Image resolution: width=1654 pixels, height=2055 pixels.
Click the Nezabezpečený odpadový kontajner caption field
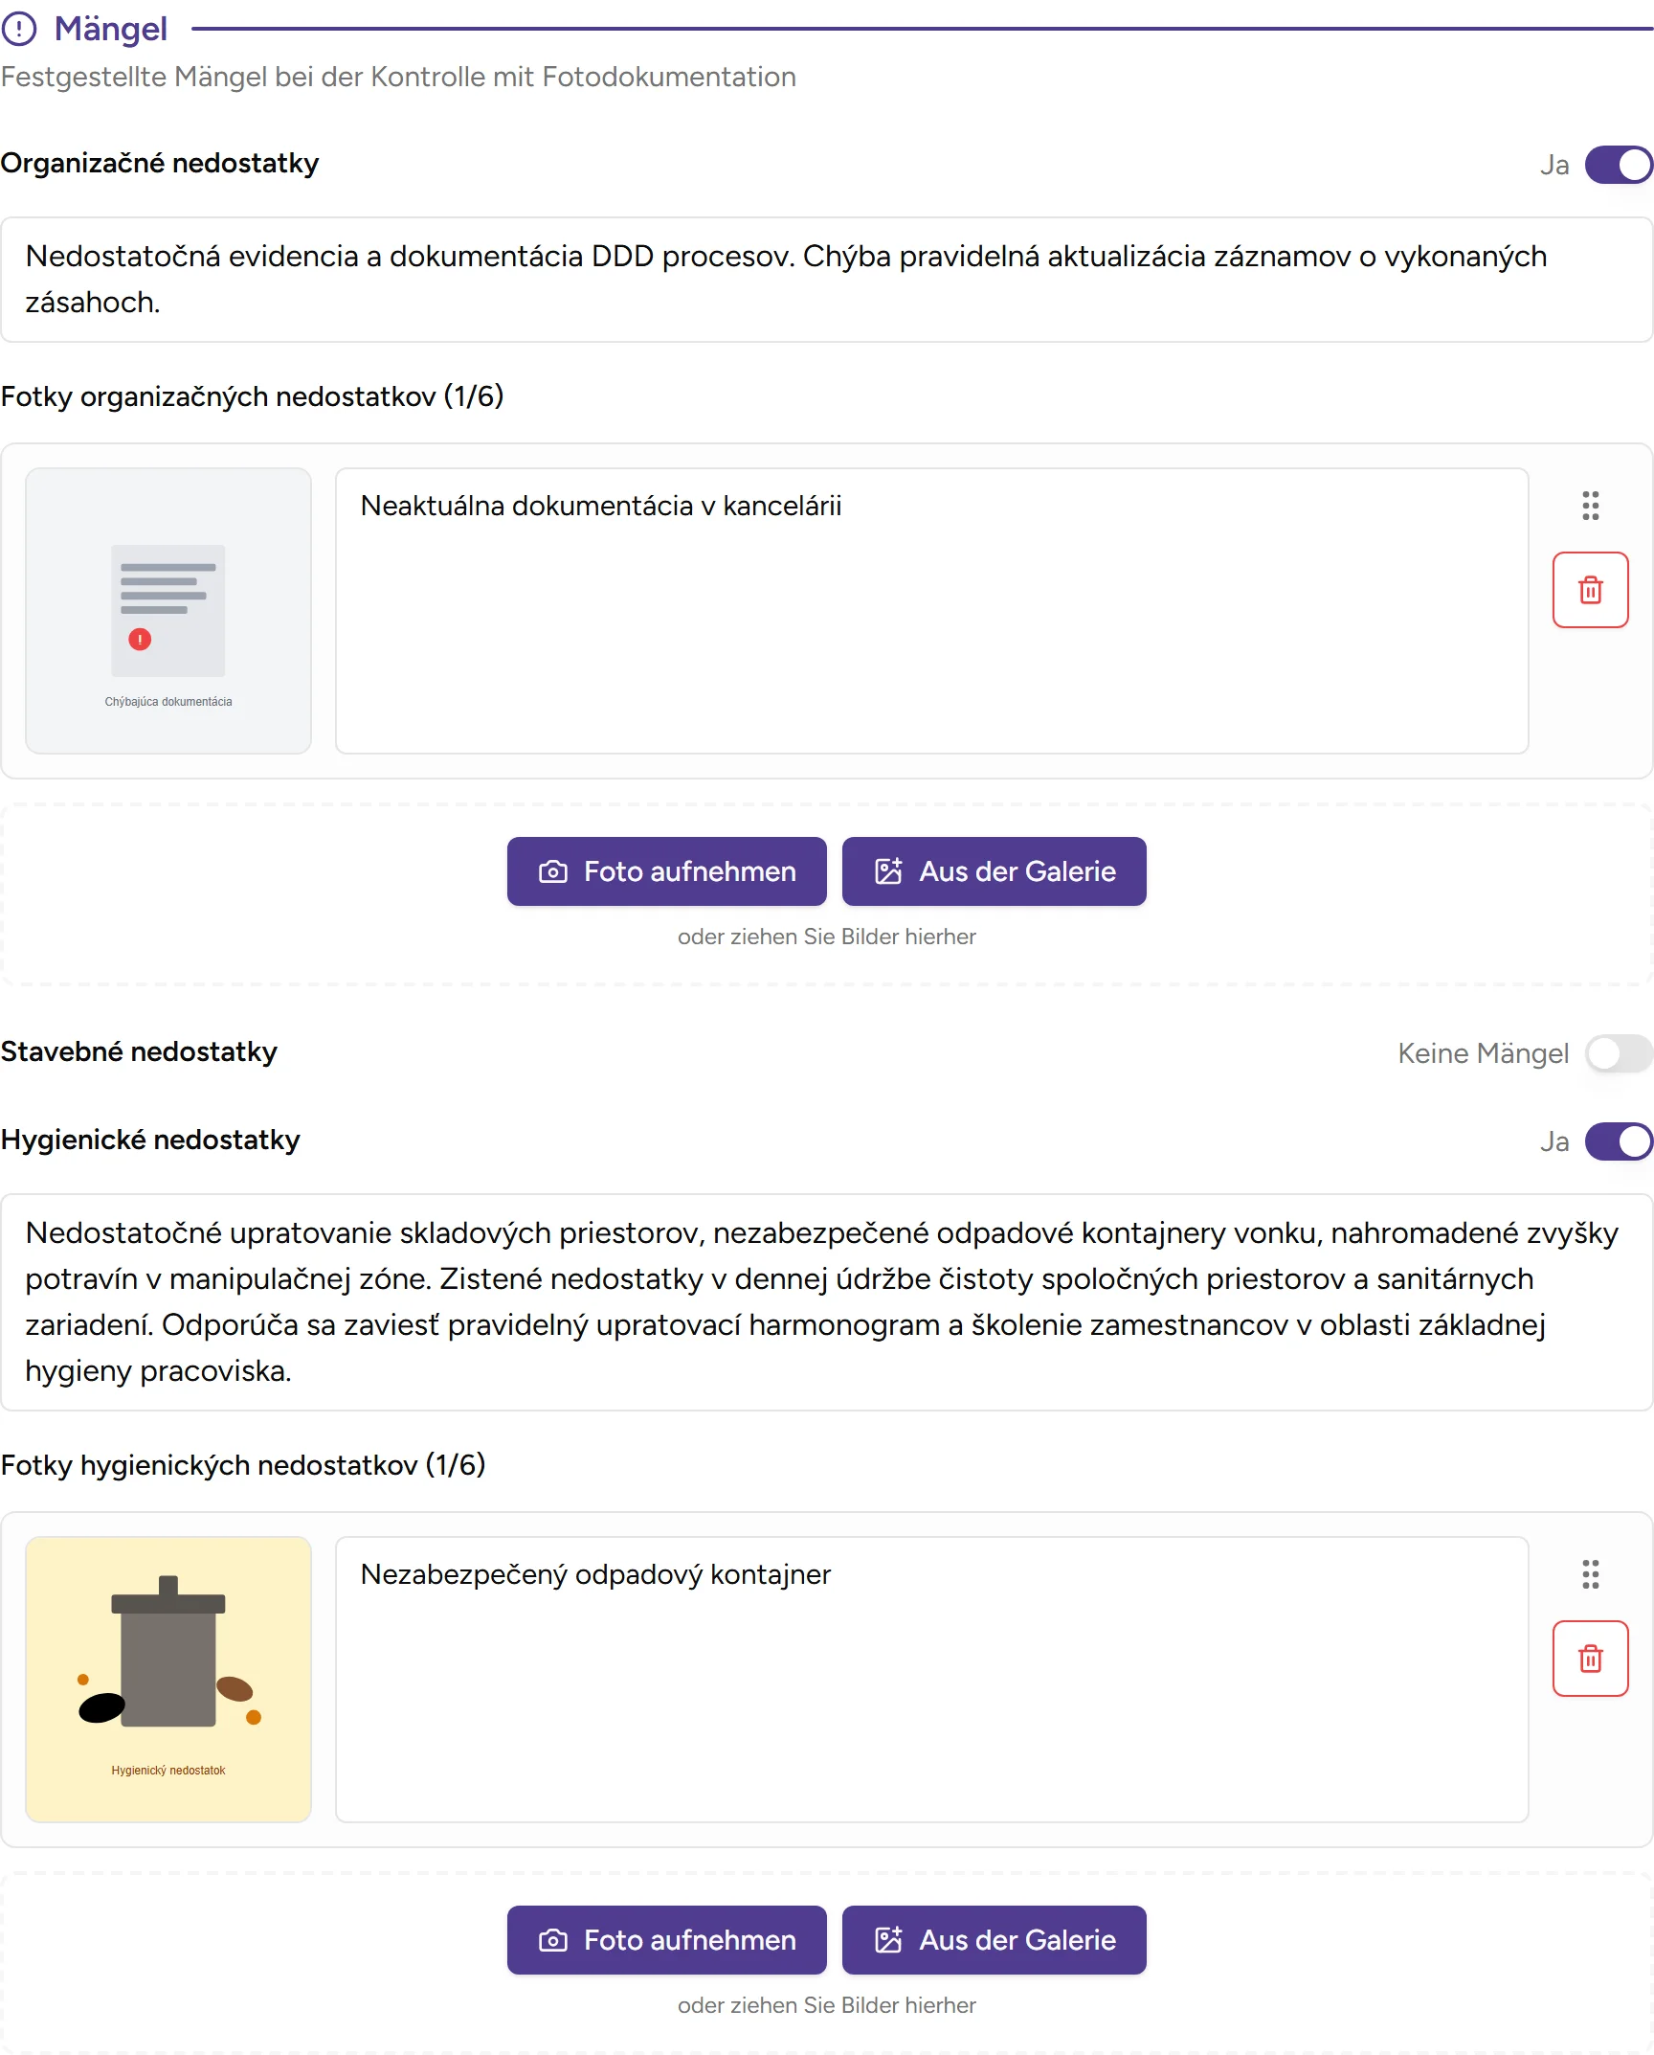pos(930,1680)
